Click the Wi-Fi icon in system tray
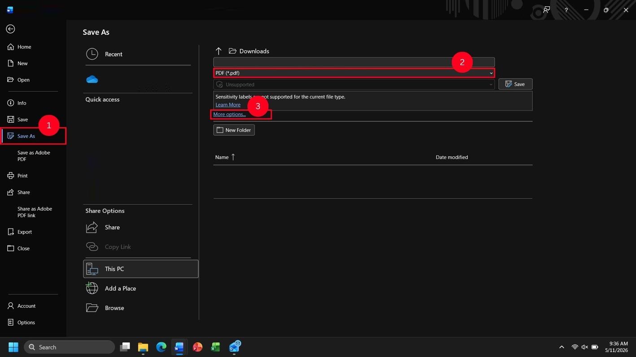This screenshot has height=357, width=636. (x=575, y=347)
